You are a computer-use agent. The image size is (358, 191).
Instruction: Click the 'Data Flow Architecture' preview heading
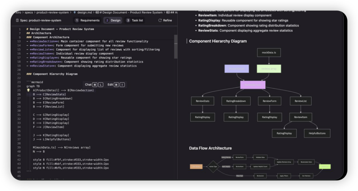[x=210, y=148]
